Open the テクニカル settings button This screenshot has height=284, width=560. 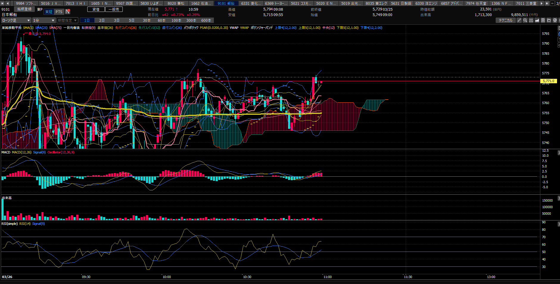pos(505,20)
